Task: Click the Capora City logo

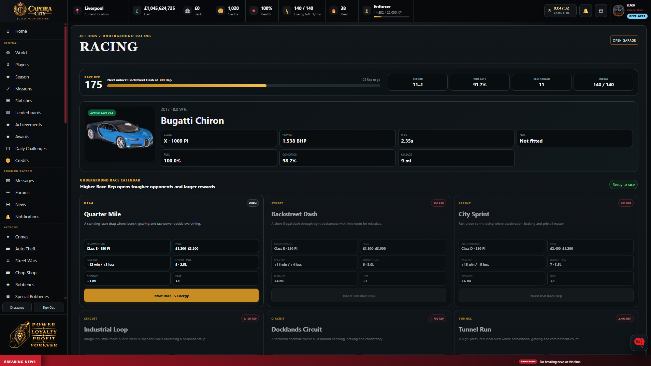Action: click(33, 11)
